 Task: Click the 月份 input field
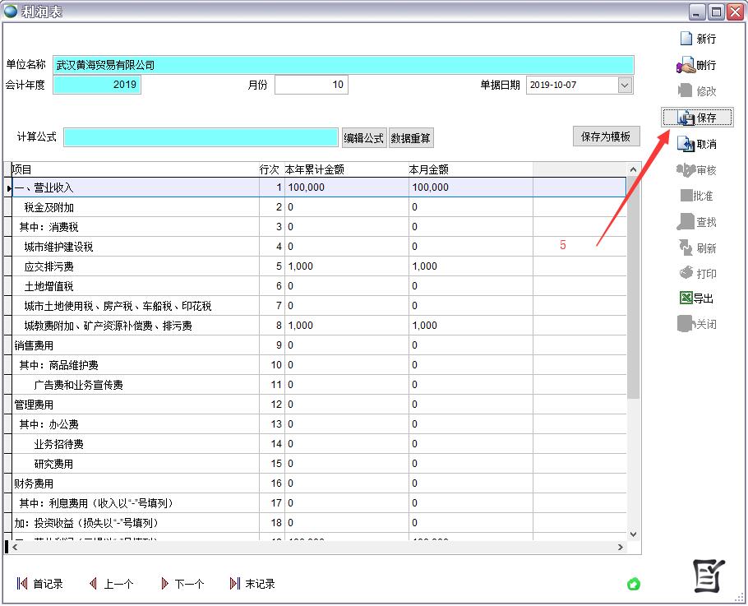pos(311,85)
